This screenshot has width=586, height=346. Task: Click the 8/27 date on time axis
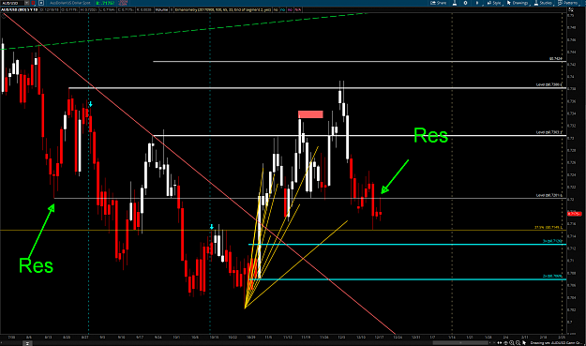coord(84,337)
